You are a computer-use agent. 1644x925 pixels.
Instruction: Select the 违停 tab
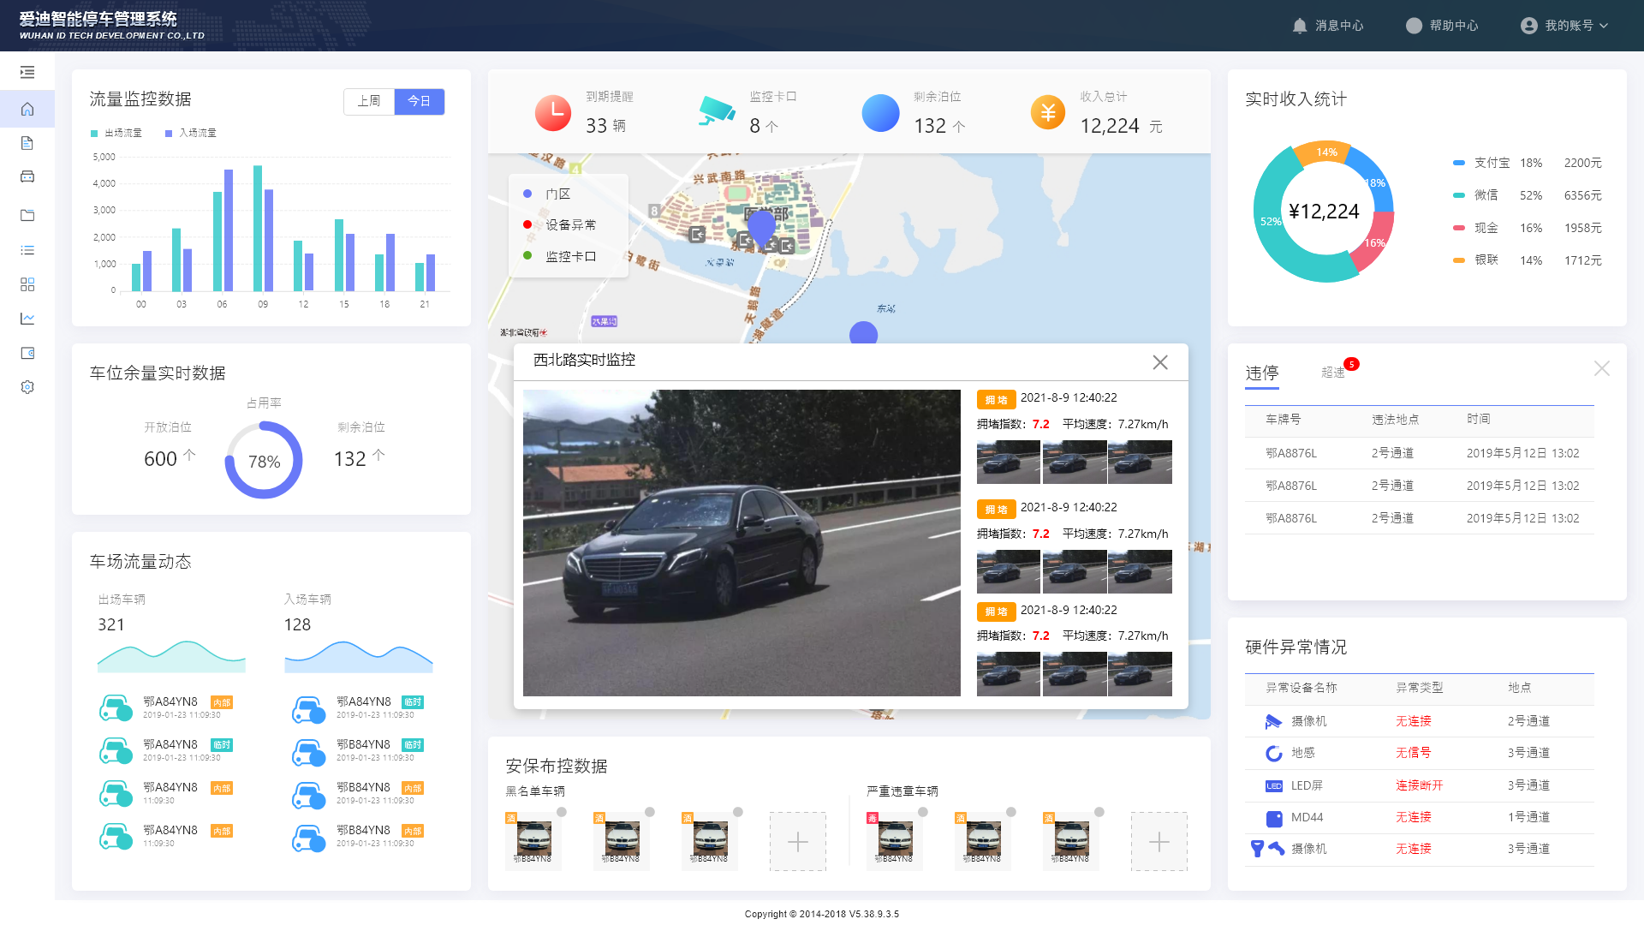[1261, 373]
